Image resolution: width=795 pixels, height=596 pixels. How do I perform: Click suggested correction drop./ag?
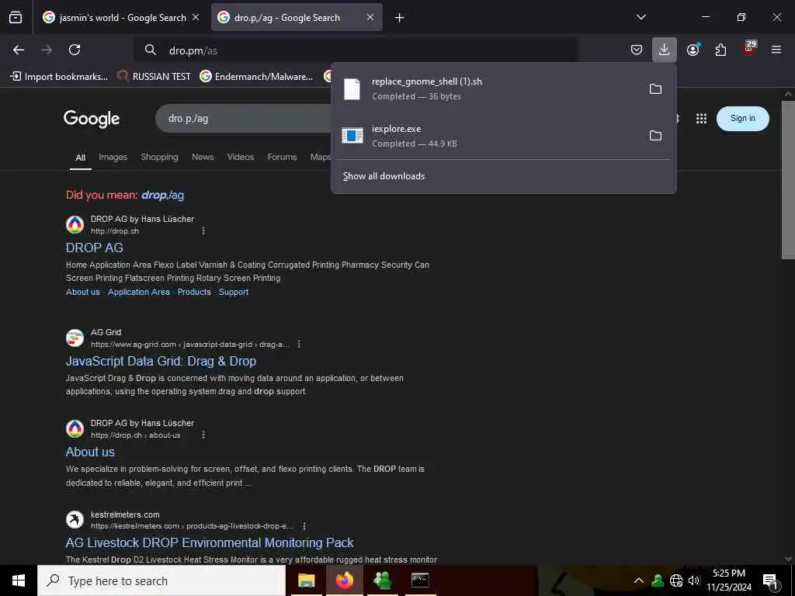coord(162,195)
